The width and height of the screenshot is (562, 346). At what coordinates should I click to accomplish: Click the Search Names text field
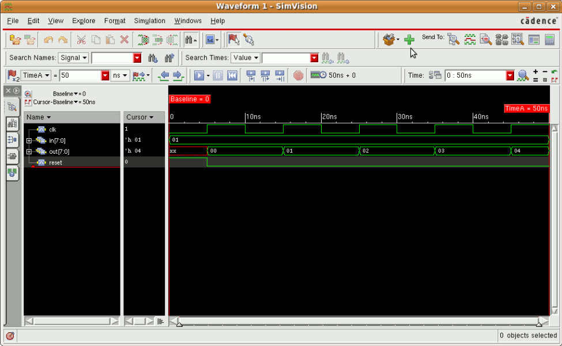click(112, 58)
